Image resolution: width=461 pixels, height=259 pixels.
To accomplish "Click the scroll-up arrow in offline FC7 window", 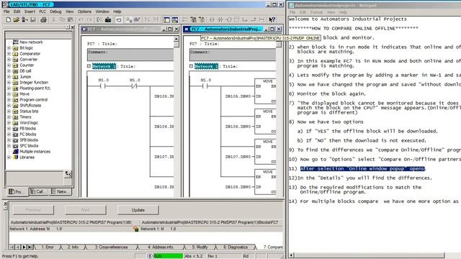I will coord(176,39).
